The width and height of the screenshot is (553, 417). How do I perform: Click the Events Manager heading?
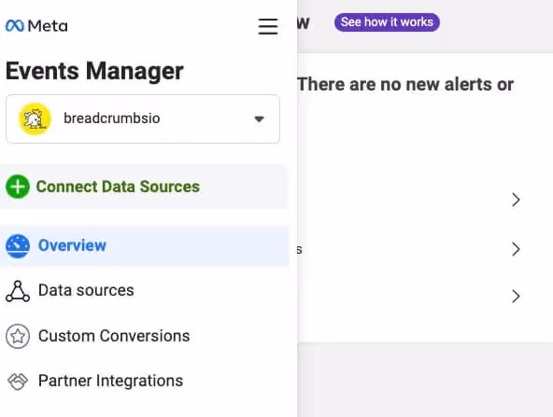94,71
